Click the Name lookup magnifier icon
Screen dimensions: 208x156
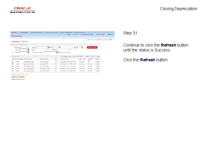[48, 50]
